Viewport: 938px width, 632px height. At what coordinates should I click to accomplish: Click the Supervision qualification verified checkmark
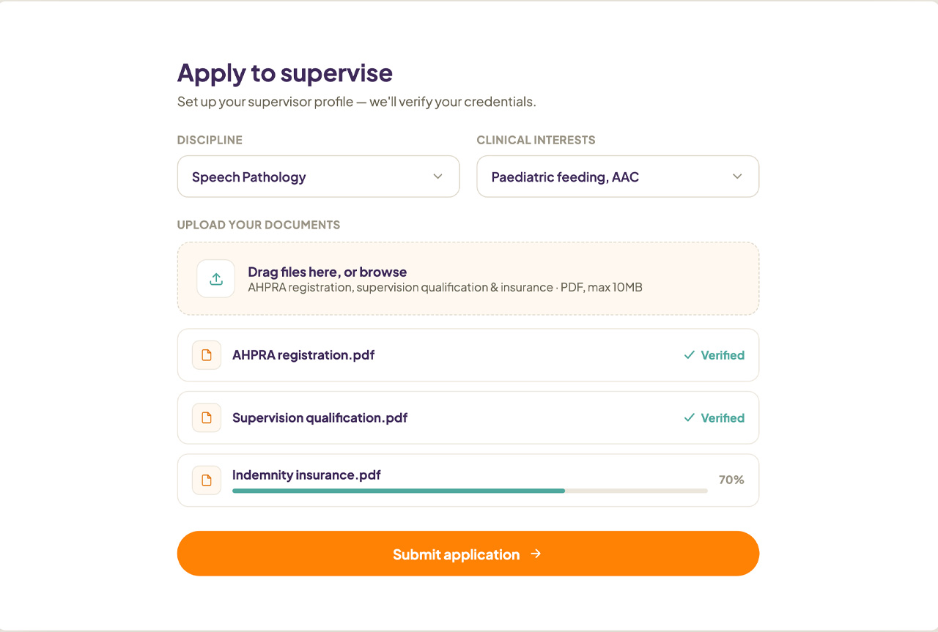click(689, 418)
